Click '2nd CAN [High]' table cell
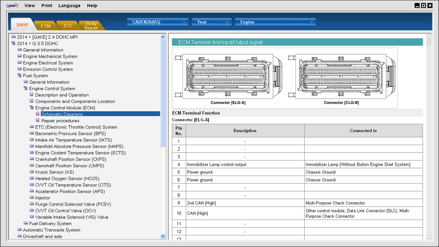Image resolution: width=439 pixels, height=247 pixels. point(245,203)
